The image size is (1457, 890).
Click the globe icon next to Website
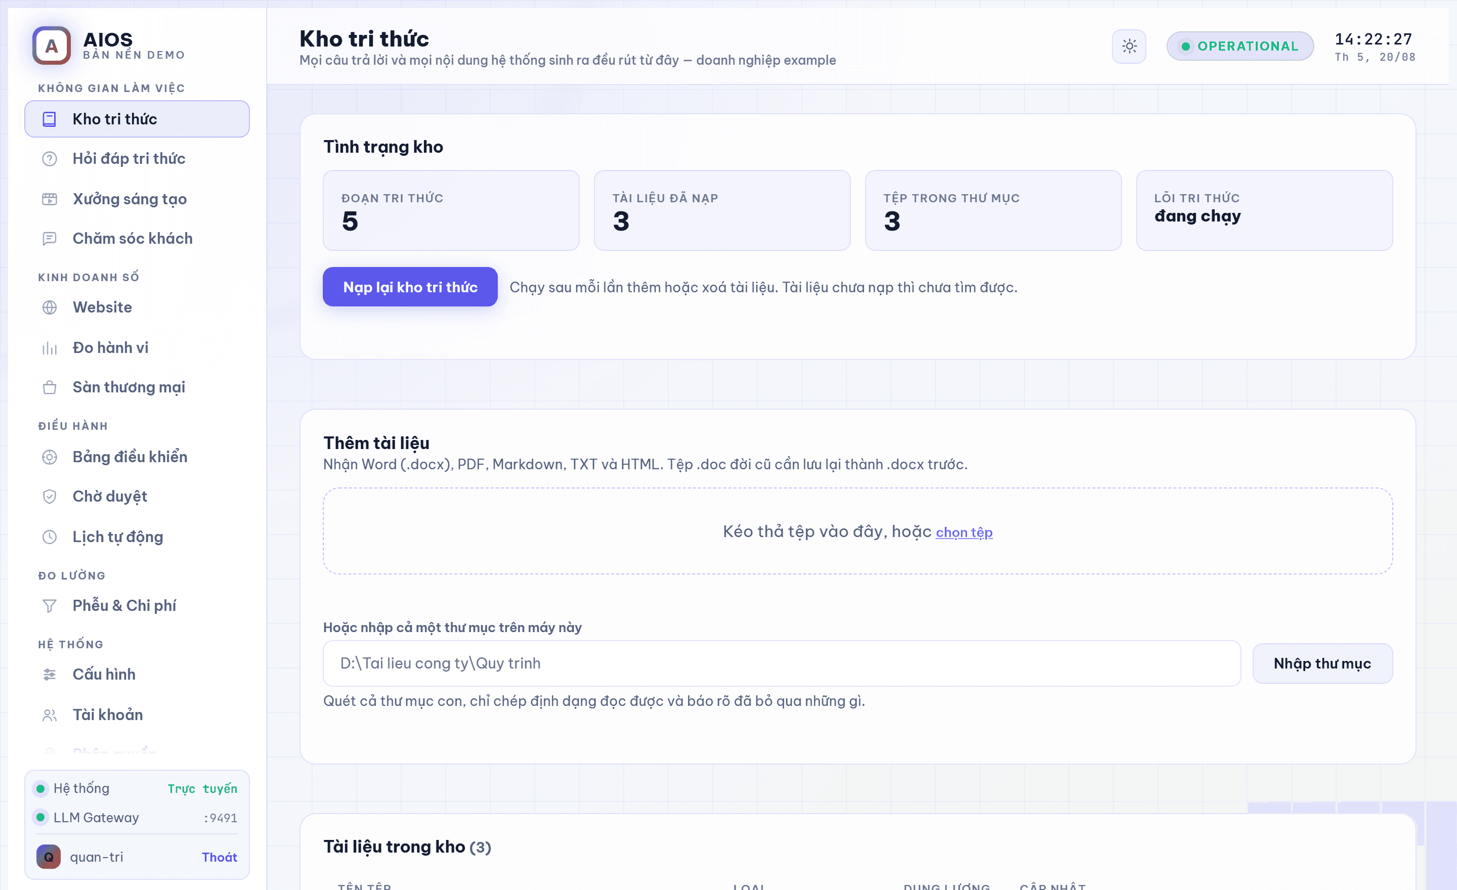pyautogui.click(x=50, y=307)
